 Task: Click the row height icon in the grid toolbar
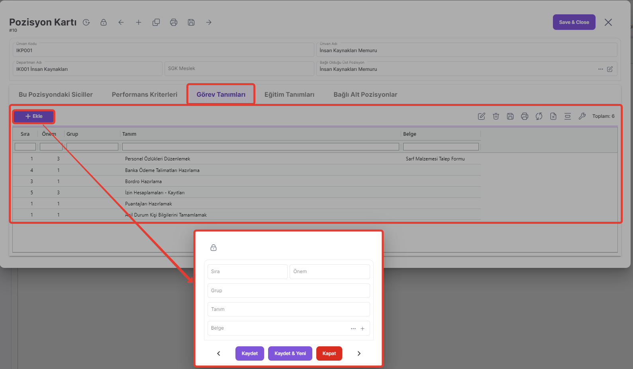[568, 116]
